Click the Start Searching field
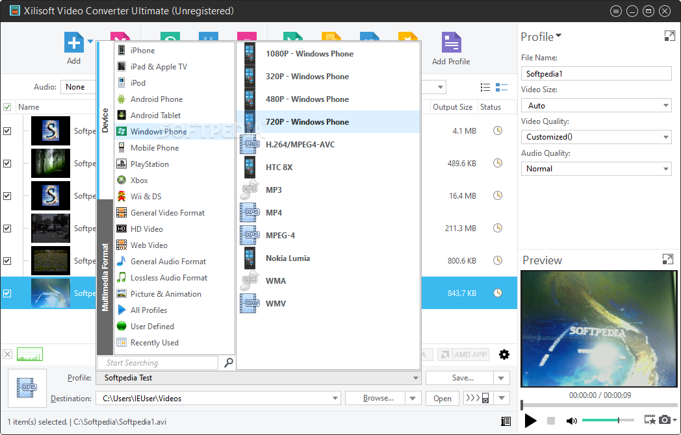Image resolution: width=681 pixels, height=435 pixels. point(157,362)
